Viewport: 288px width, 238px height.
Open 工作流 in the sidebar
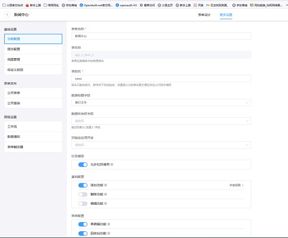click(33, 127)
